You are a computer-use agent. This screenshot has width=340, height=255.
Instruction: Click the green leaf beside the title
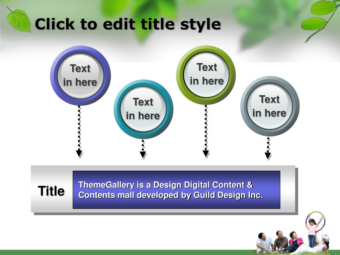click(19, 20)
